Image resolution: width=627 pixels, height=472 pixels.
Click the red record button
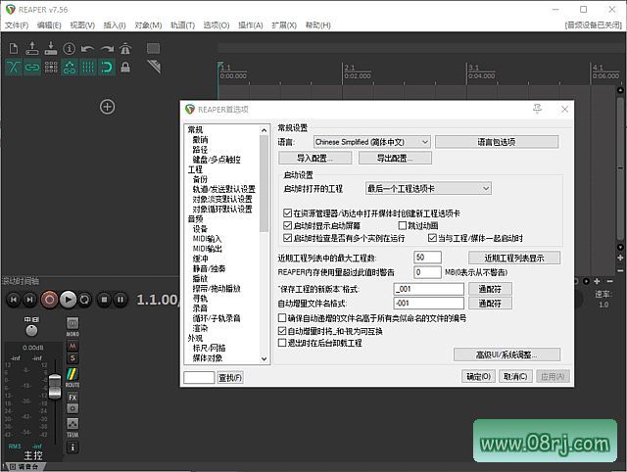[x=49, y=300]
